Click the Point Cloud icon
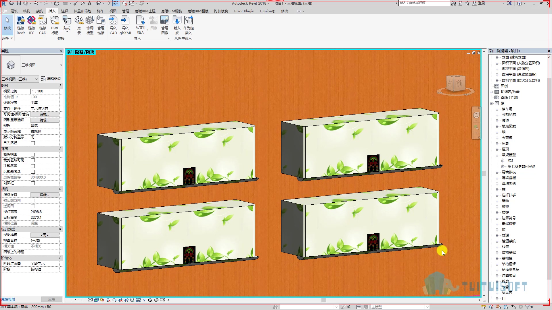Viewport: 552px width, 310px height. pyautogui.click(x=79, y=25)
